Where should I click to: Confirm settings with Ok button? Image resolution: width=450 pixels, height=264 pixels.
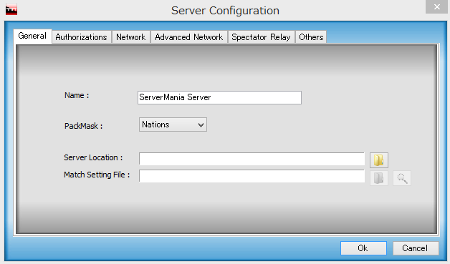pos(363,248)
